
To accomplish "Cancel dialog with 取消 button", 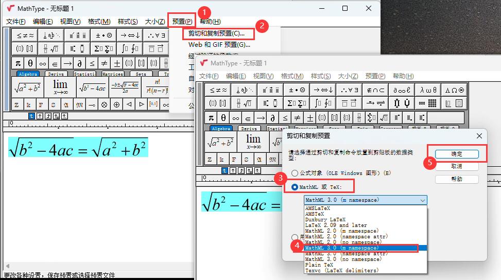I will (x=457, y=166).
